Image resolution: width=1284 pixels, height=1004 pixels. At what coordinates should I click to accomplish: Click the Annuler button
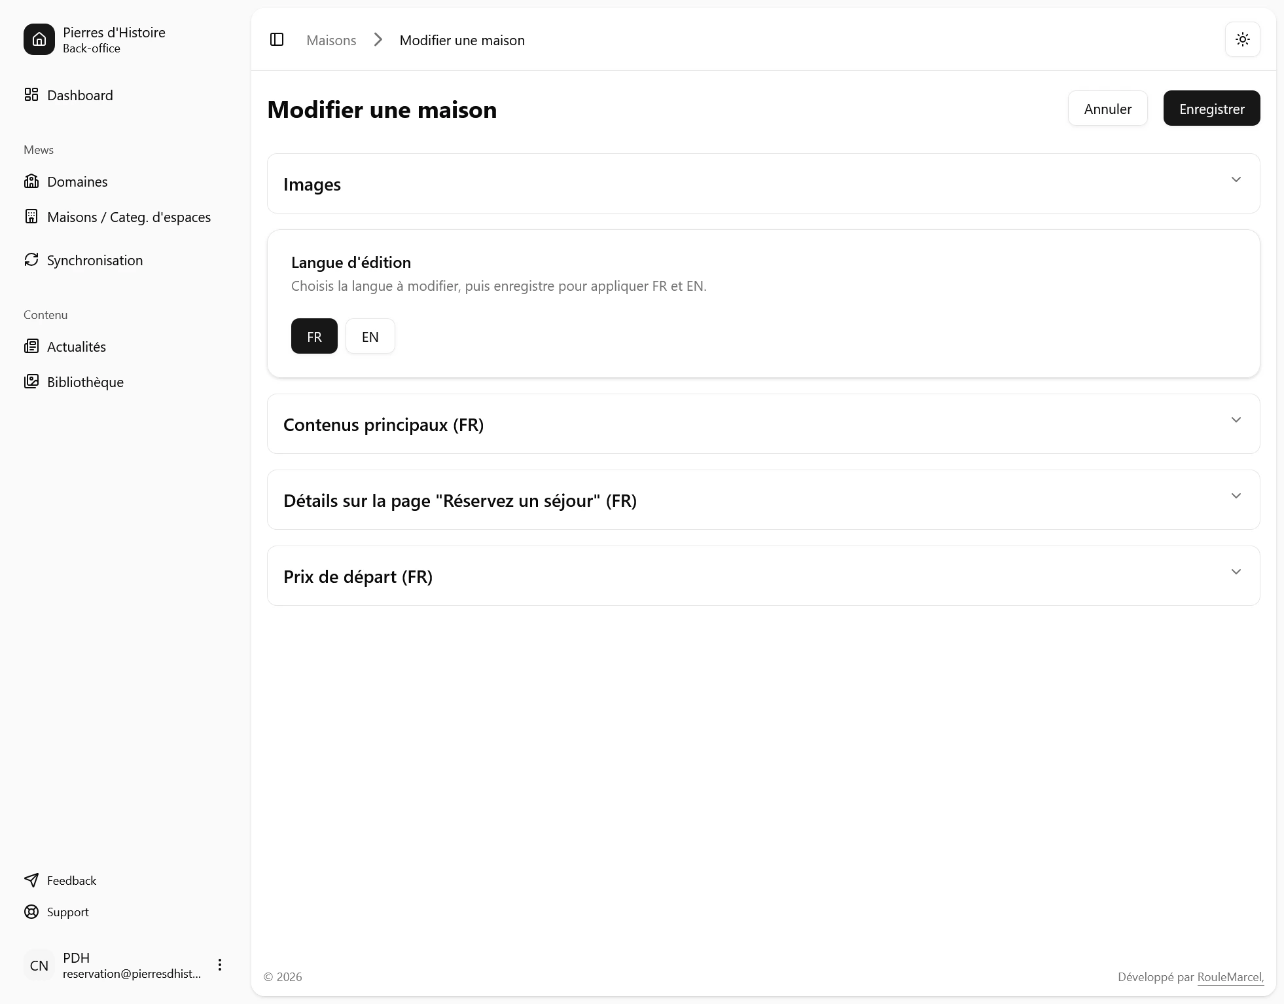pos(1107,108)
